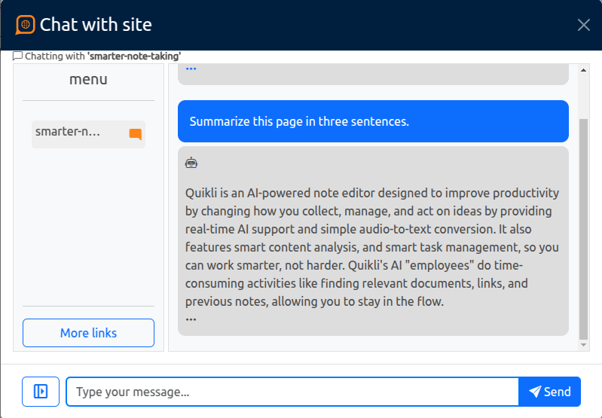This screenshot has height=418, width=602.
Task: Select the smarter-n… page in the menu
Action: pyautogui.click(x=88, y=134)
